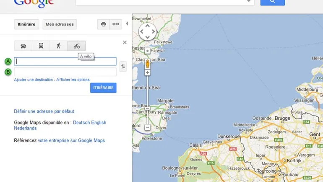Open the Itinéraire tab
This screenshot has width=323, height=182.
click(x=26, y=24)
